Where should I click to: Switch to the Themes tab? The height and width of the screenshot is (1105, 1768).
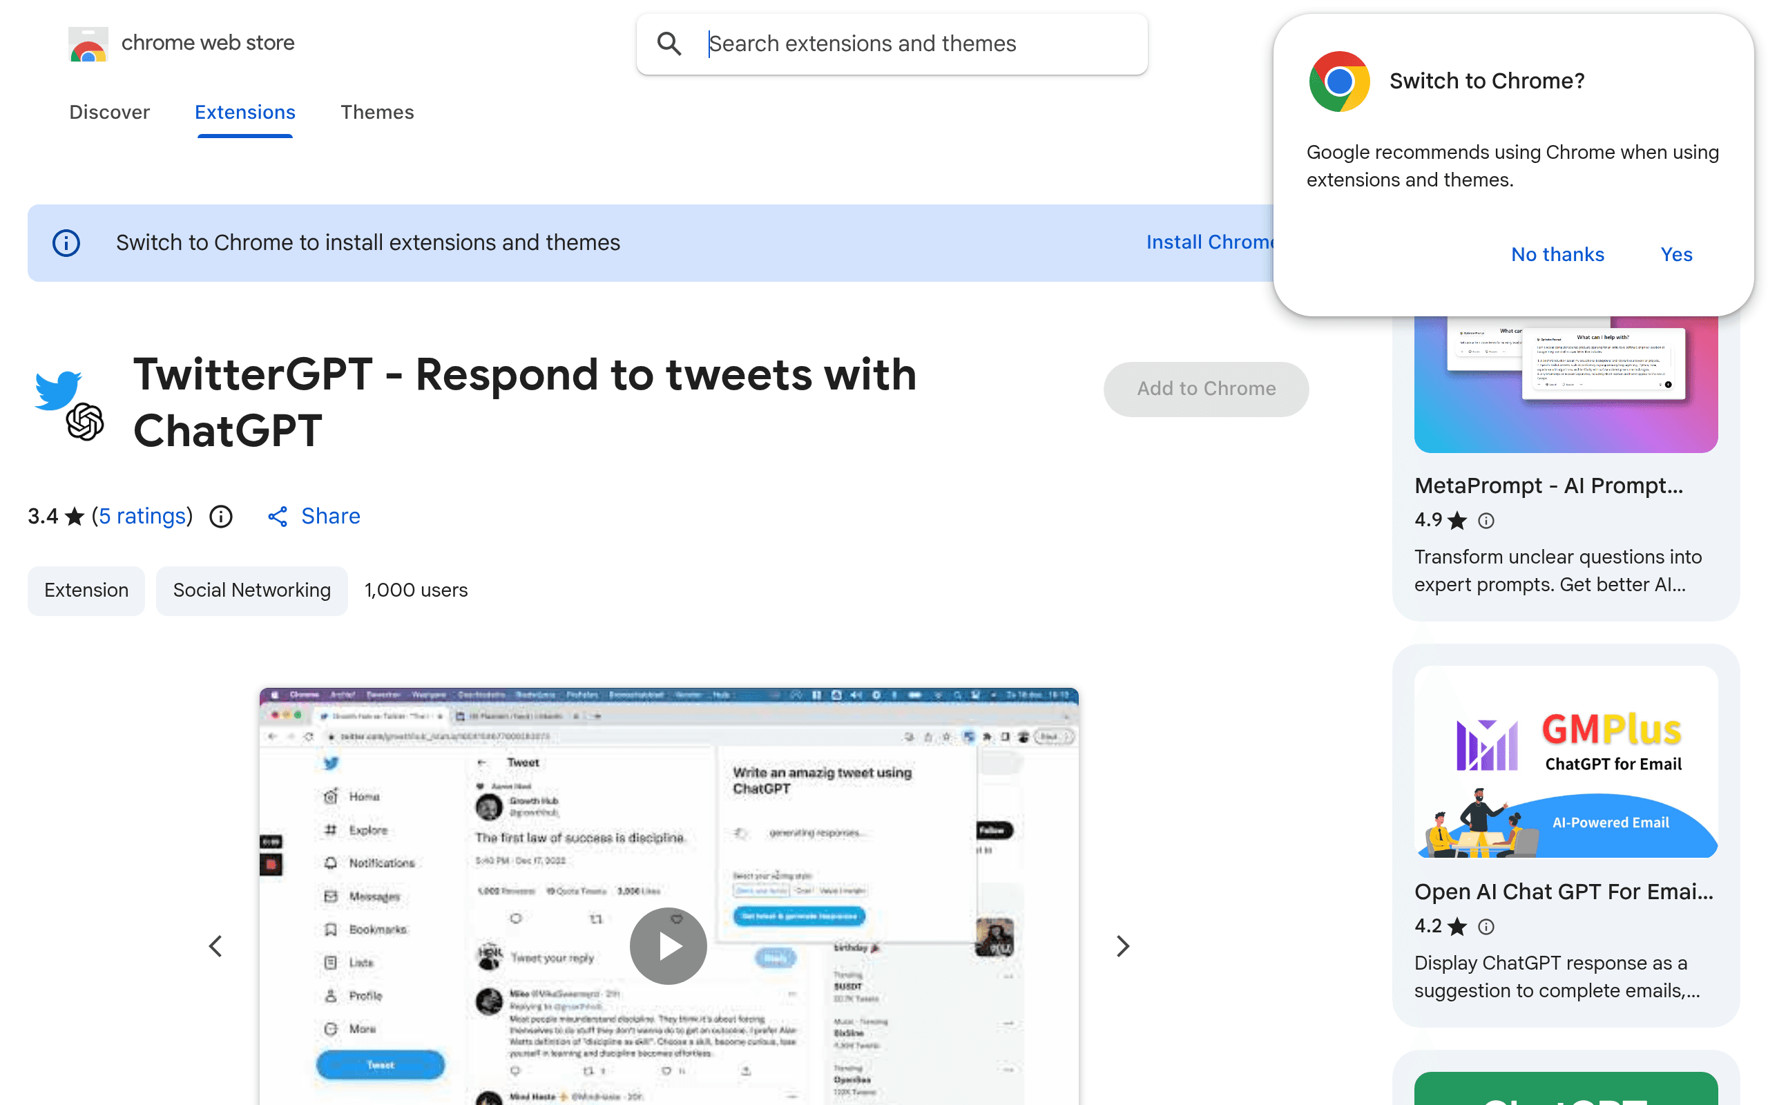point(377,112)
